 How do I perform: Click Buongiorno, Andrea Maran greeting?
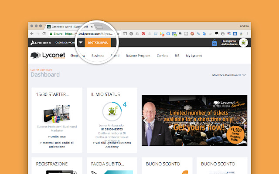pos(229,43)
